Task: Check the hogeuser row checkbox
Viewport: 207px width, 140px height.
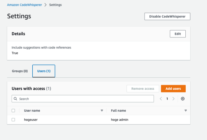Action: click(x=13, y=120)
